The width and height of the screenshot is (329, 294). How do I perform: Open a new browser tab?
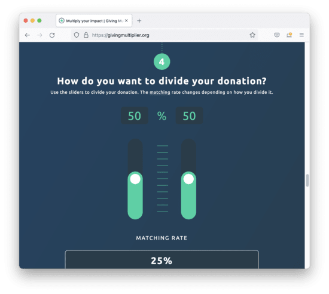tap(139, 20)
